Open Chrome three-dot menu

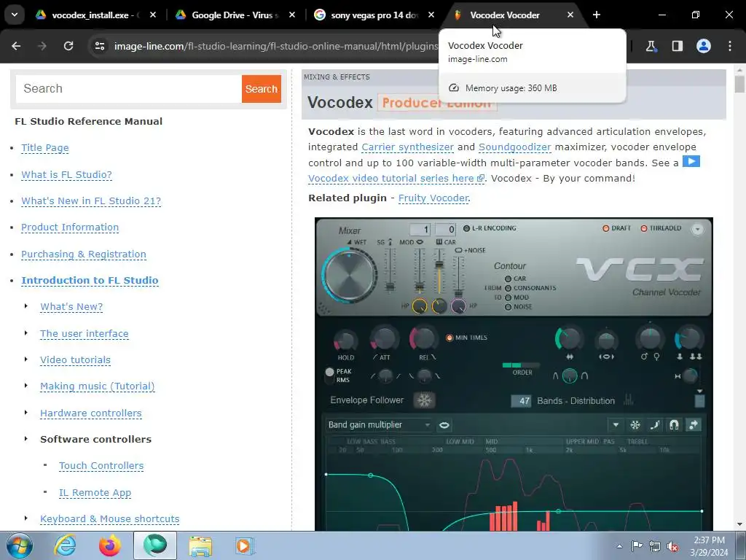pos(729,46)
